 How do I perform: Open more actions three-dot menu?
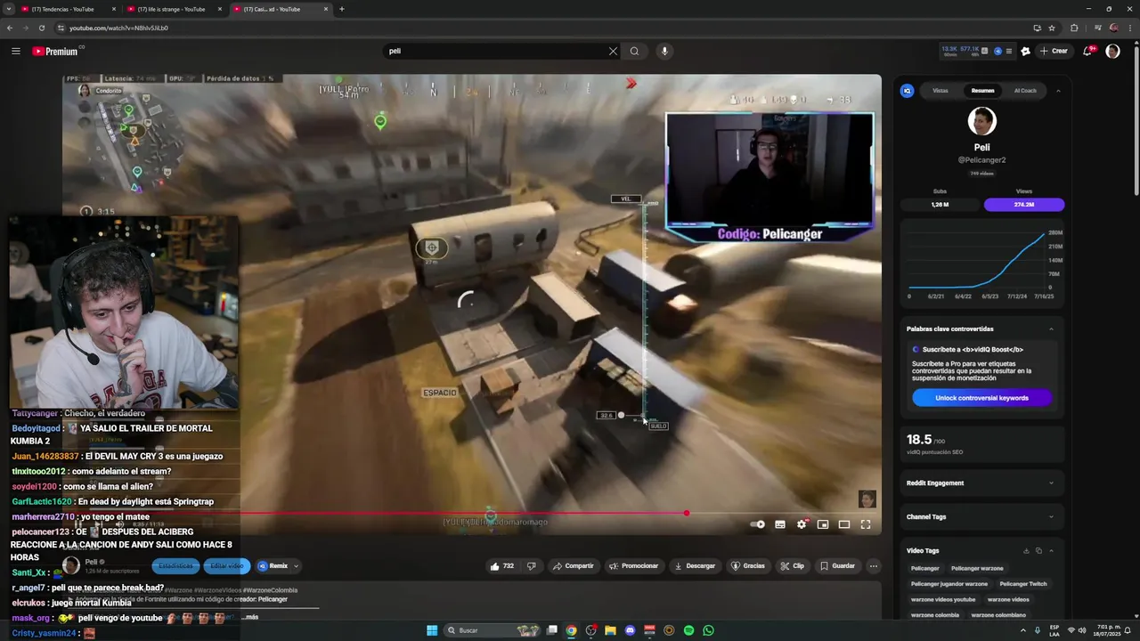point(874,566)
